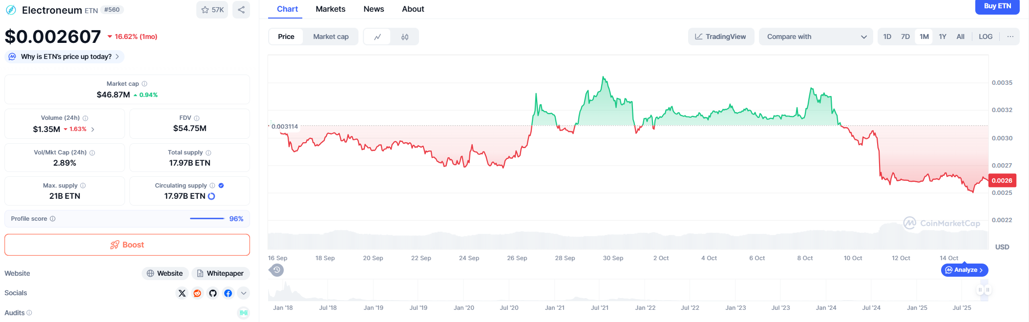Click the mini history timeline chart
The image size is (1029, 322).
point(628,290)
